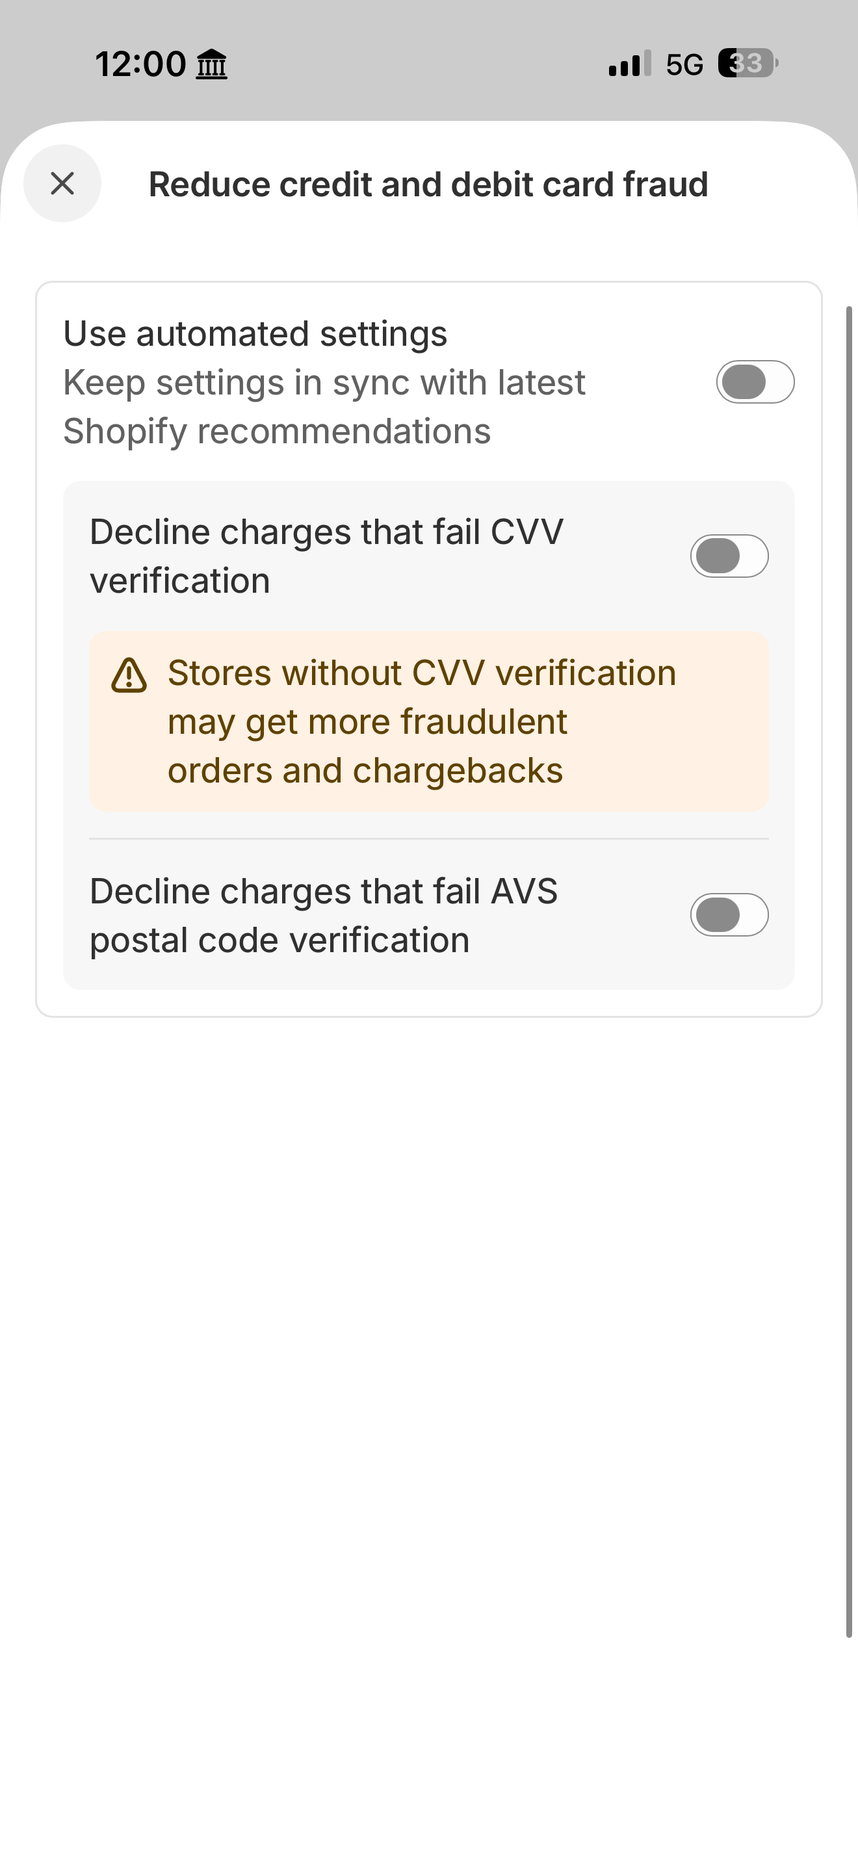Tap 'Decline charges that fail AVS' label
The height and width of the screenshot is (1864, 858).
tap(322, 914)
